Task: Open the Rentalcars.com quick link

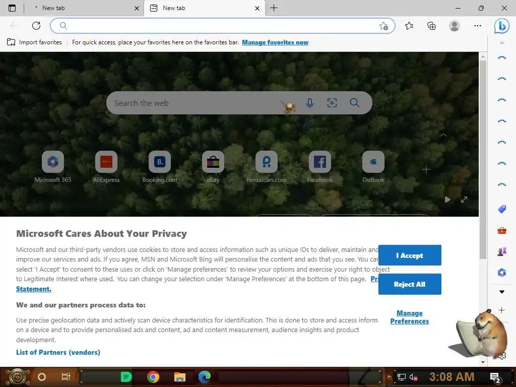Action: [266, 167]
